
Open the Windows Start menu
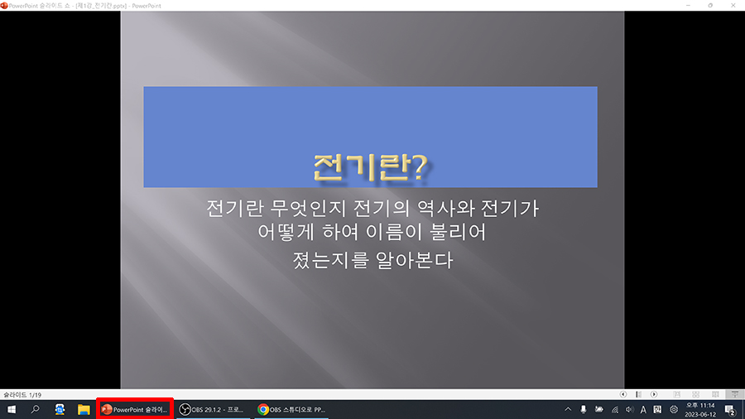[x=12, y=409]
